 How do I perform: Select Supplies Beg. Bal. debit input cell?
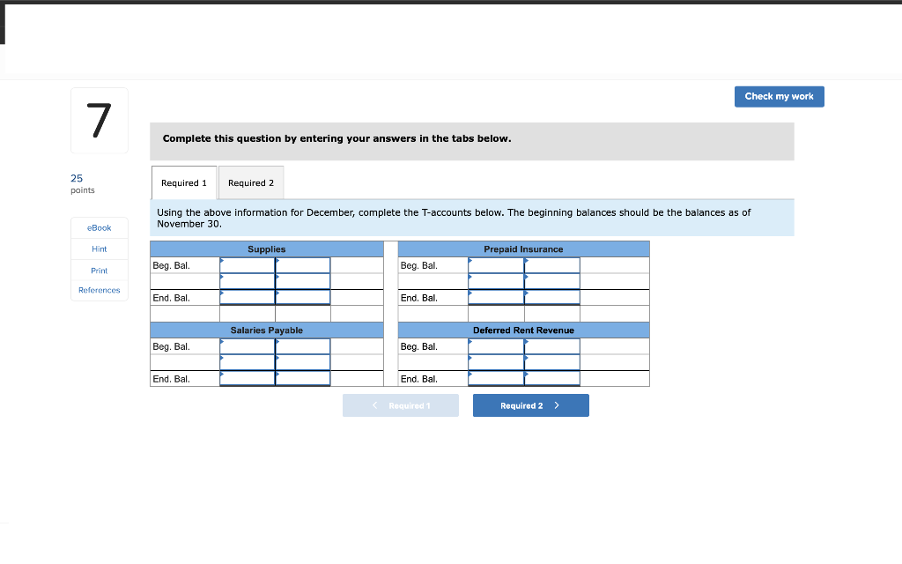(248, 265)
